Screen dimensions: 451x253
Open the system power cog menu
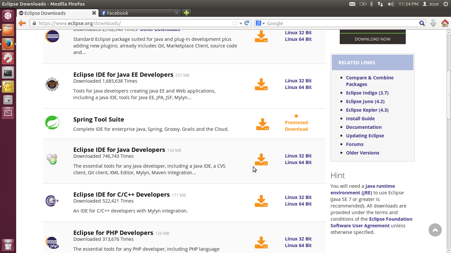446,4
